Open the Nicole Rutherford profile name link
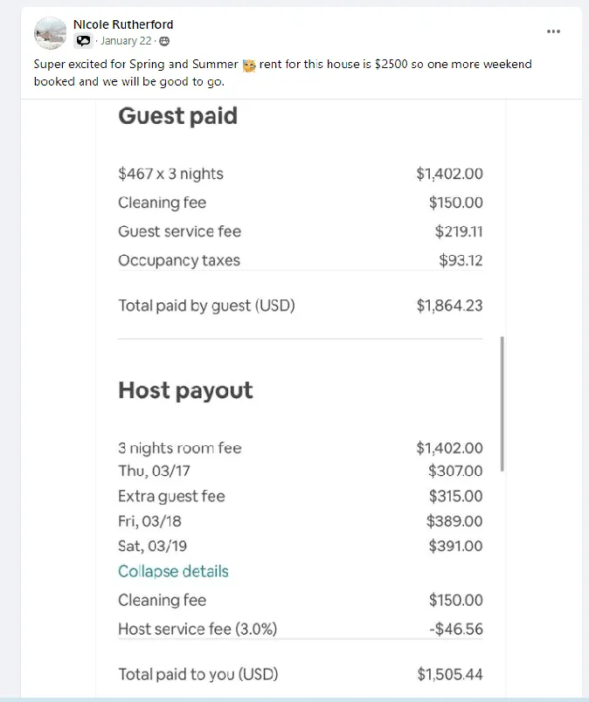This screenshot has width=589, height=702. [x=122, y=24]
